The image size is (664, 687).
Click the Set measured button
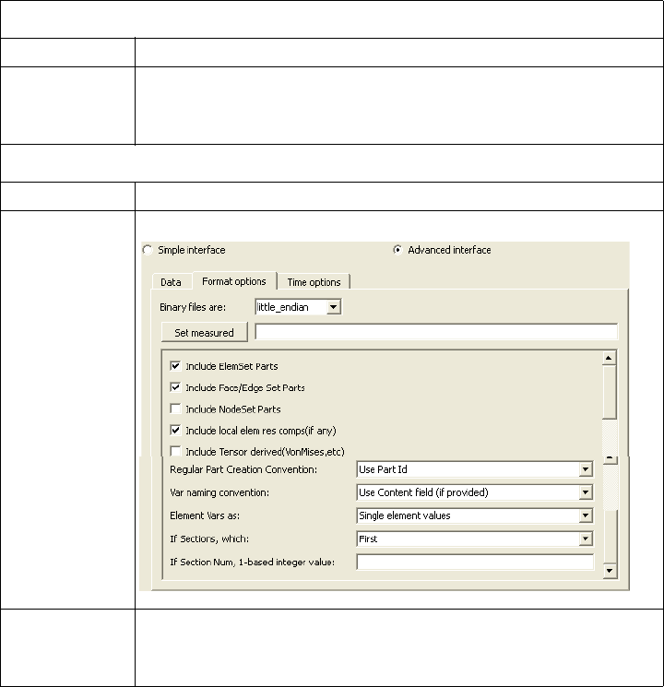pos(204,333)
